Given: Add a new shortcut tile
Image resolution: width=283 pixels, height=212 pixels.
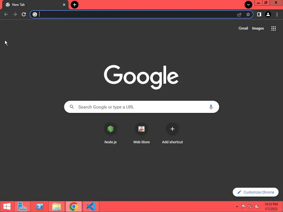Looking at the screenshot, I should tap(172, 134).
